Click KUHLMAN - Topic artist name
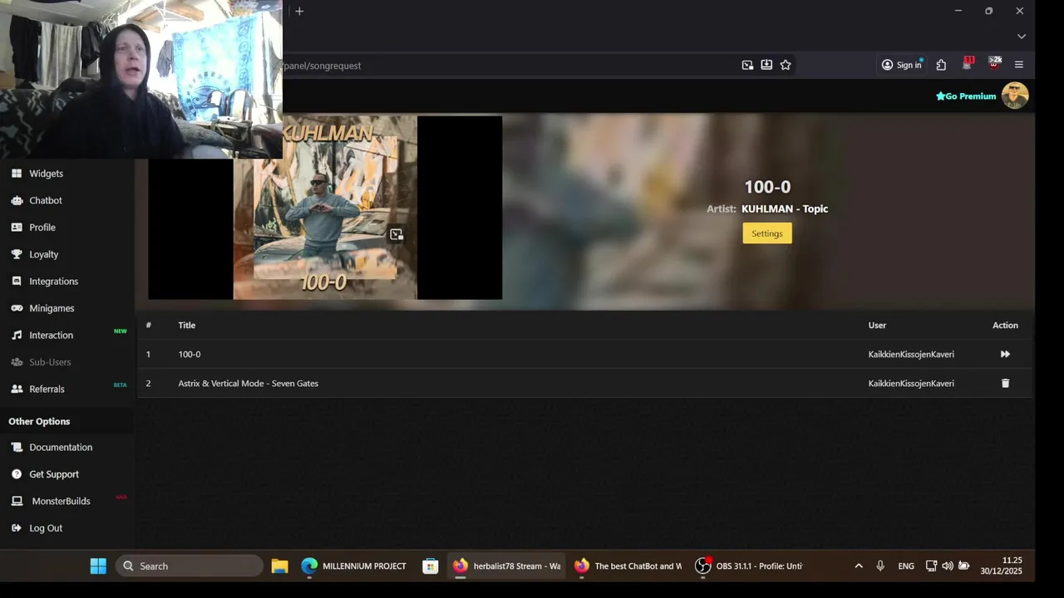 tap(785, 209)
